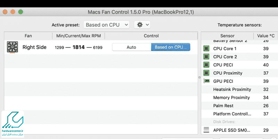This screenshot has width=278, height=139.
Task: Click the CPU Core 1 chip icon
Action: pos(206,48)
